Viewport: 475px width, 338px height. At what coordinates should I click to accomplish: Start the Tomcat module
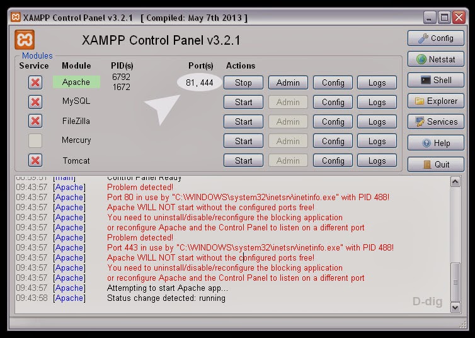click(x=243, y=161)
